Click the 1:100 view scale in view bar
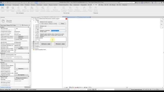The width and height of the screenshot is (164, 92). point(66,87)
